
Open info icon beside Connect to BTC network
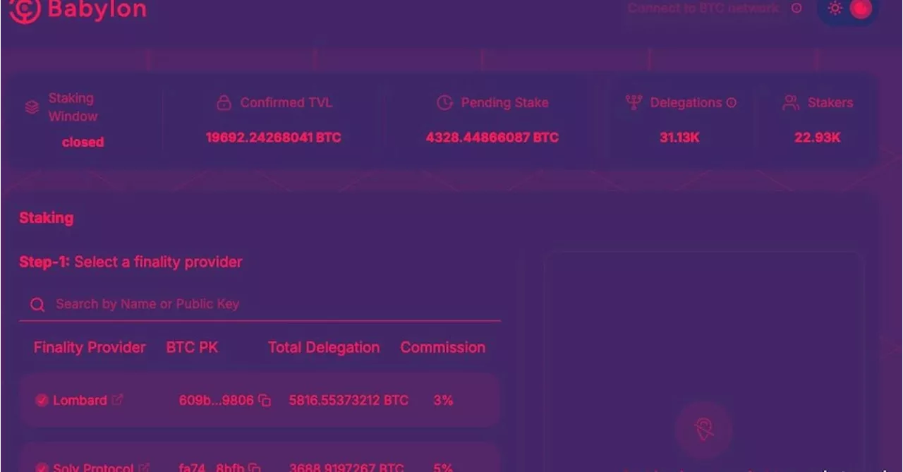(x=796, y=8)
